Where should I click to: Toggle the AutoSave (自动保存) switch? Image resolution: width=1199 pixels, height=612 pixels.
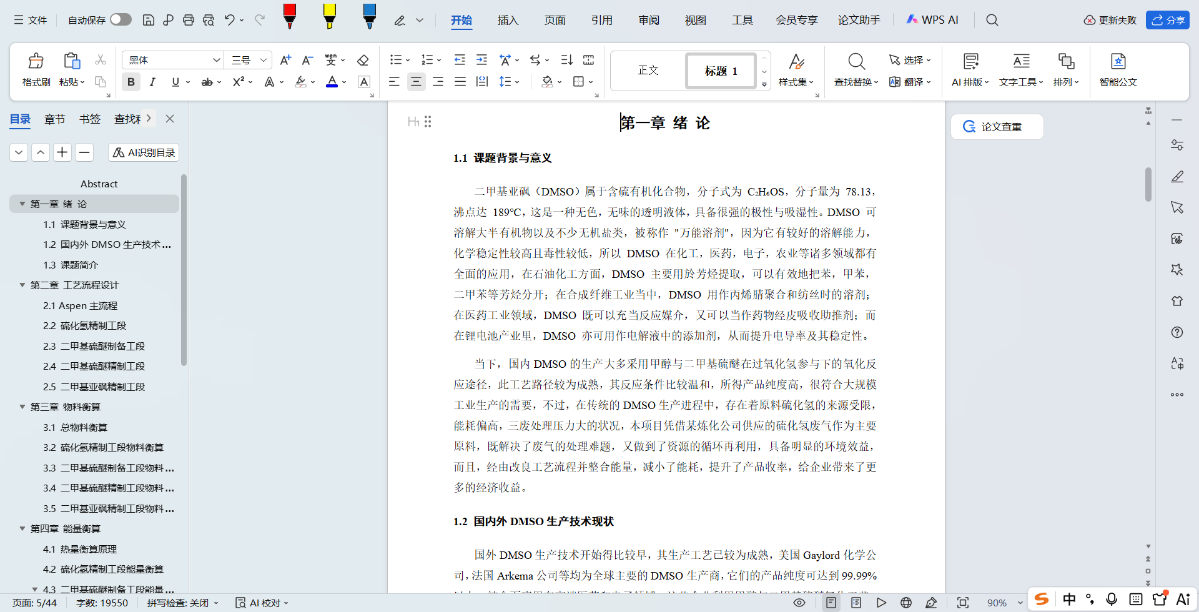pyautogui.click(x=121, y=20)
